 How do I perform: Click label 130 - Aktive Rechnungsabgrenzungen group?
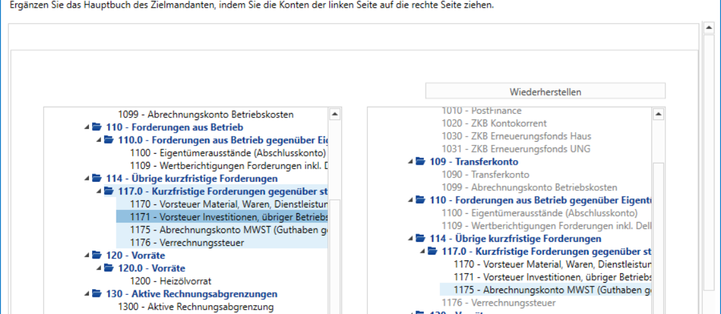tap(191, 294)
